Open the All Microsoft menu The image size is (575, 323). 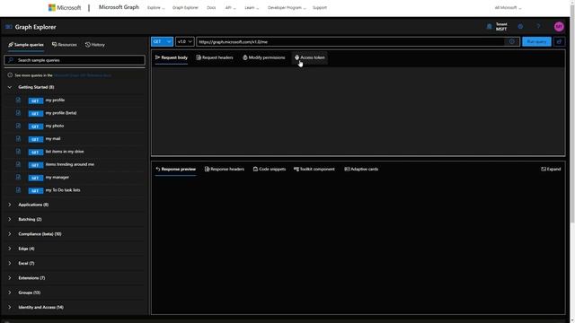coord(508,8)
